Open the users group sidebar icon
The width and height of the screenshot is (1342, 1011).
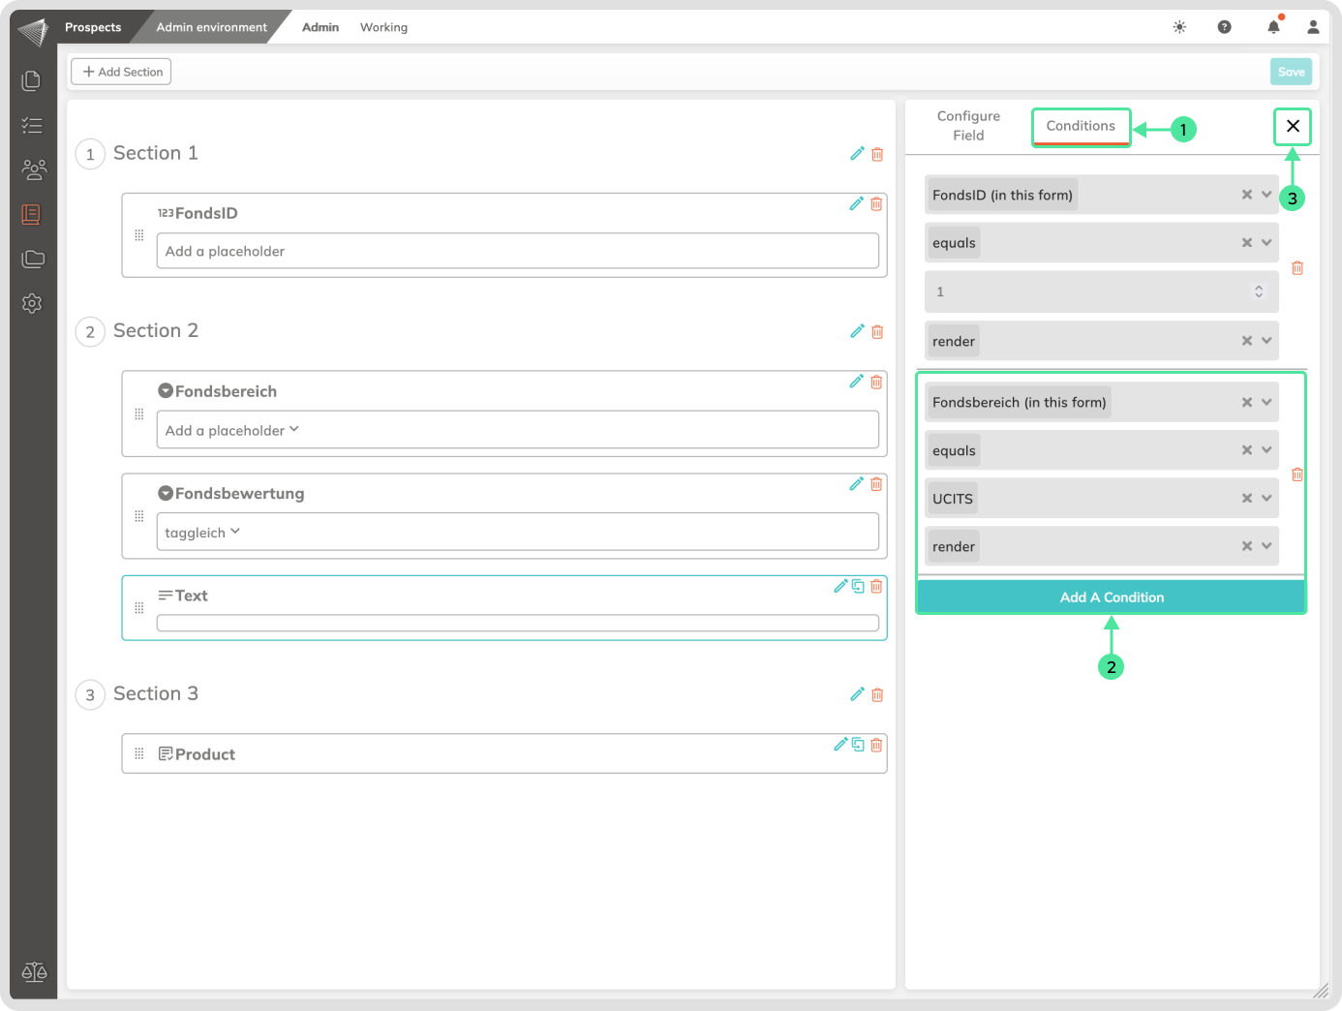(33, 169)
